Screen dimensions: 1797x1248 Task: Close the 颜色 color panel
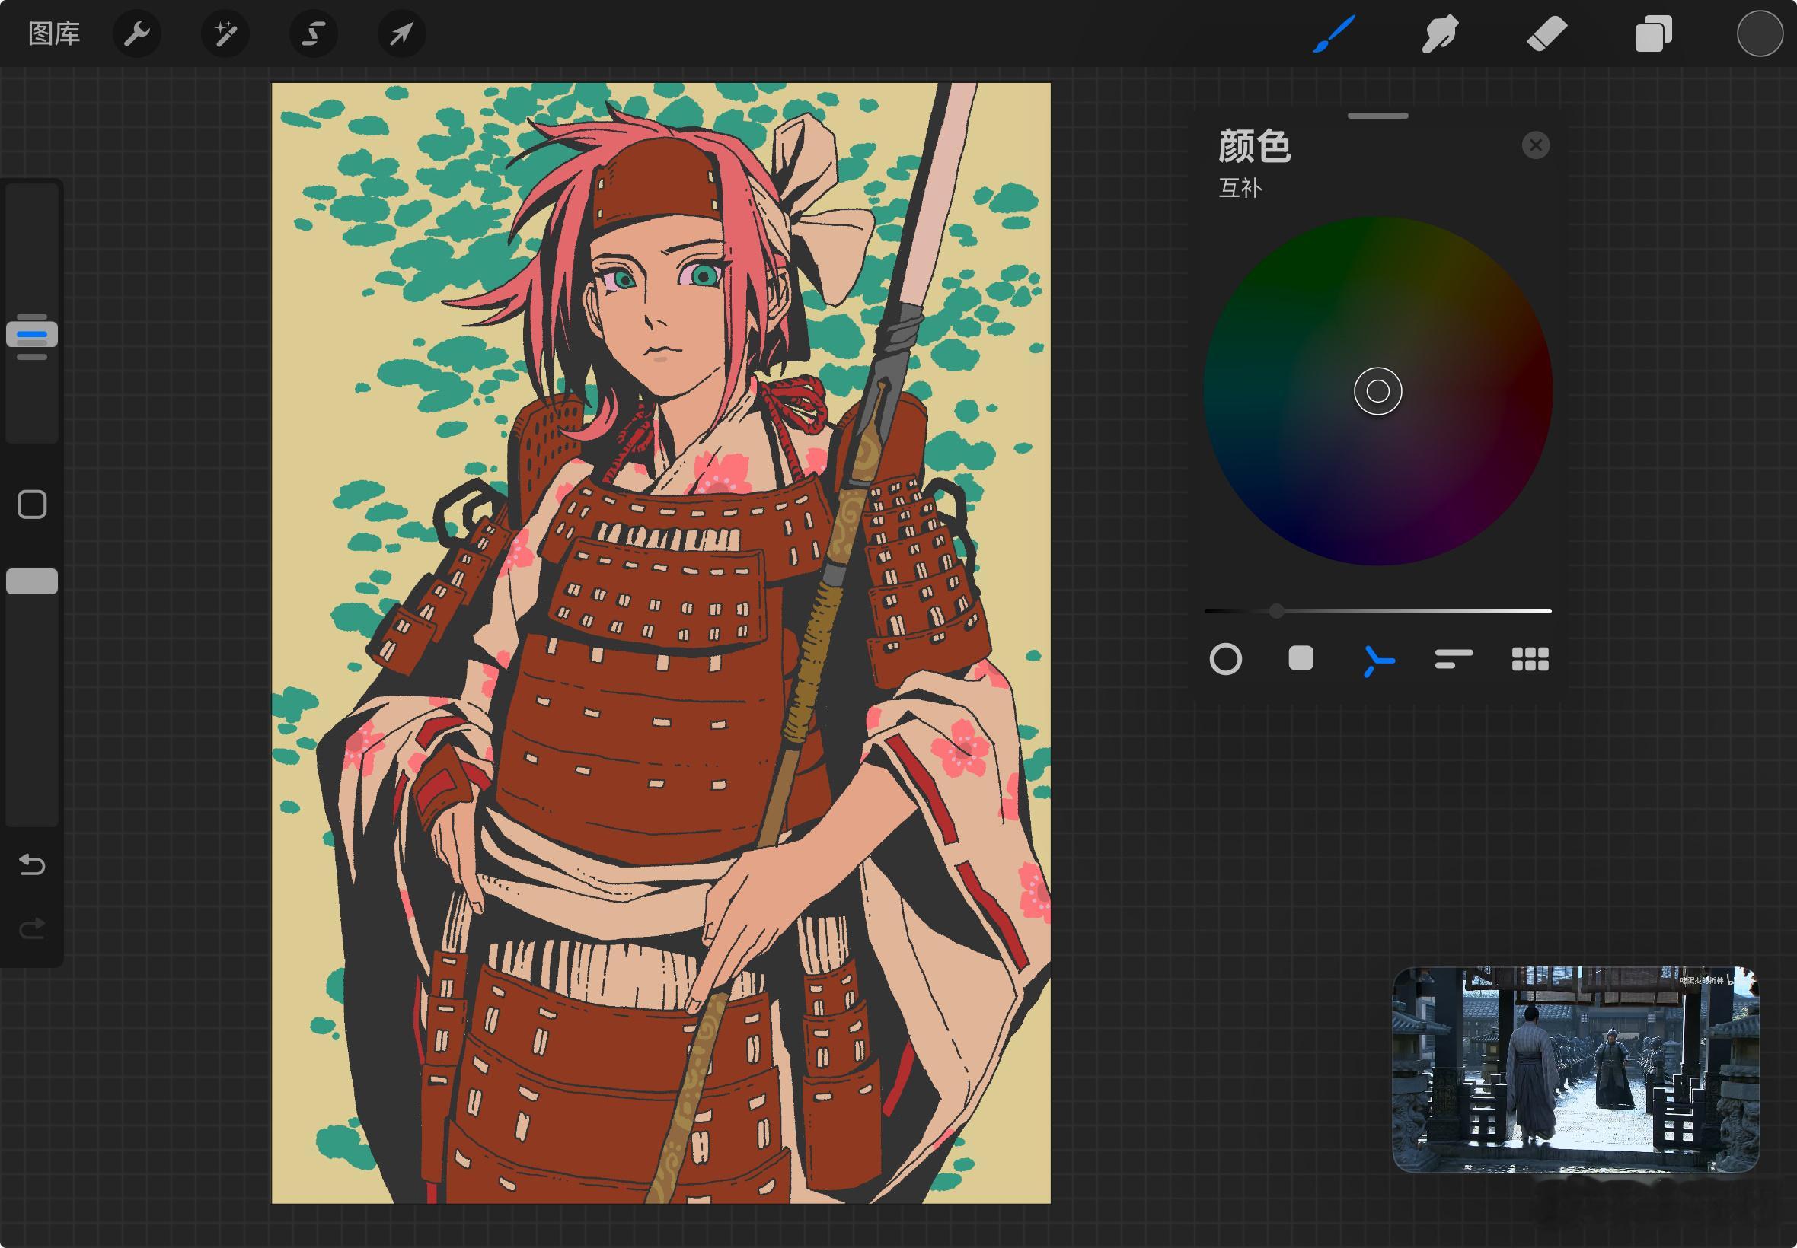tap(1536, 145)
